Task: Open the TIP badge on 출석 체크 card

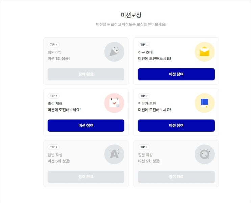Action: pyautogui.click(x=53, y=96)
